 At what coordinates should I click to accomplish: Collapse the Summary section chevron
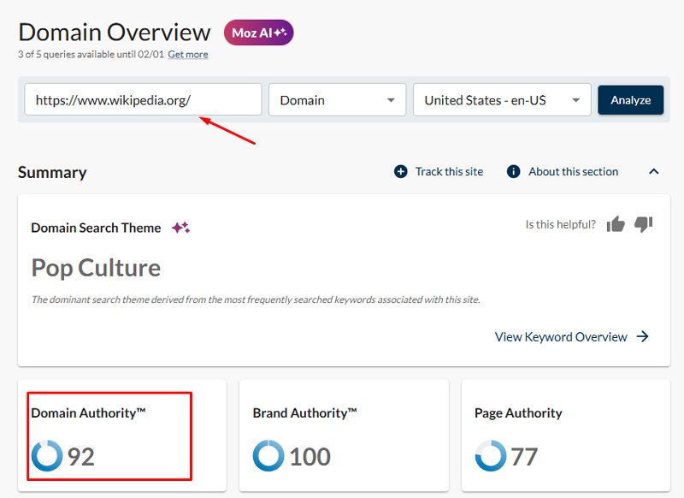pos(654,171)
